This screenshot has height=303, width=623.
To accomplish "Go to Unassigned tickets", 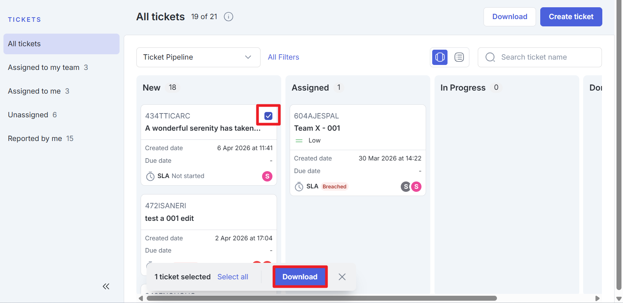I will point(28,115).
